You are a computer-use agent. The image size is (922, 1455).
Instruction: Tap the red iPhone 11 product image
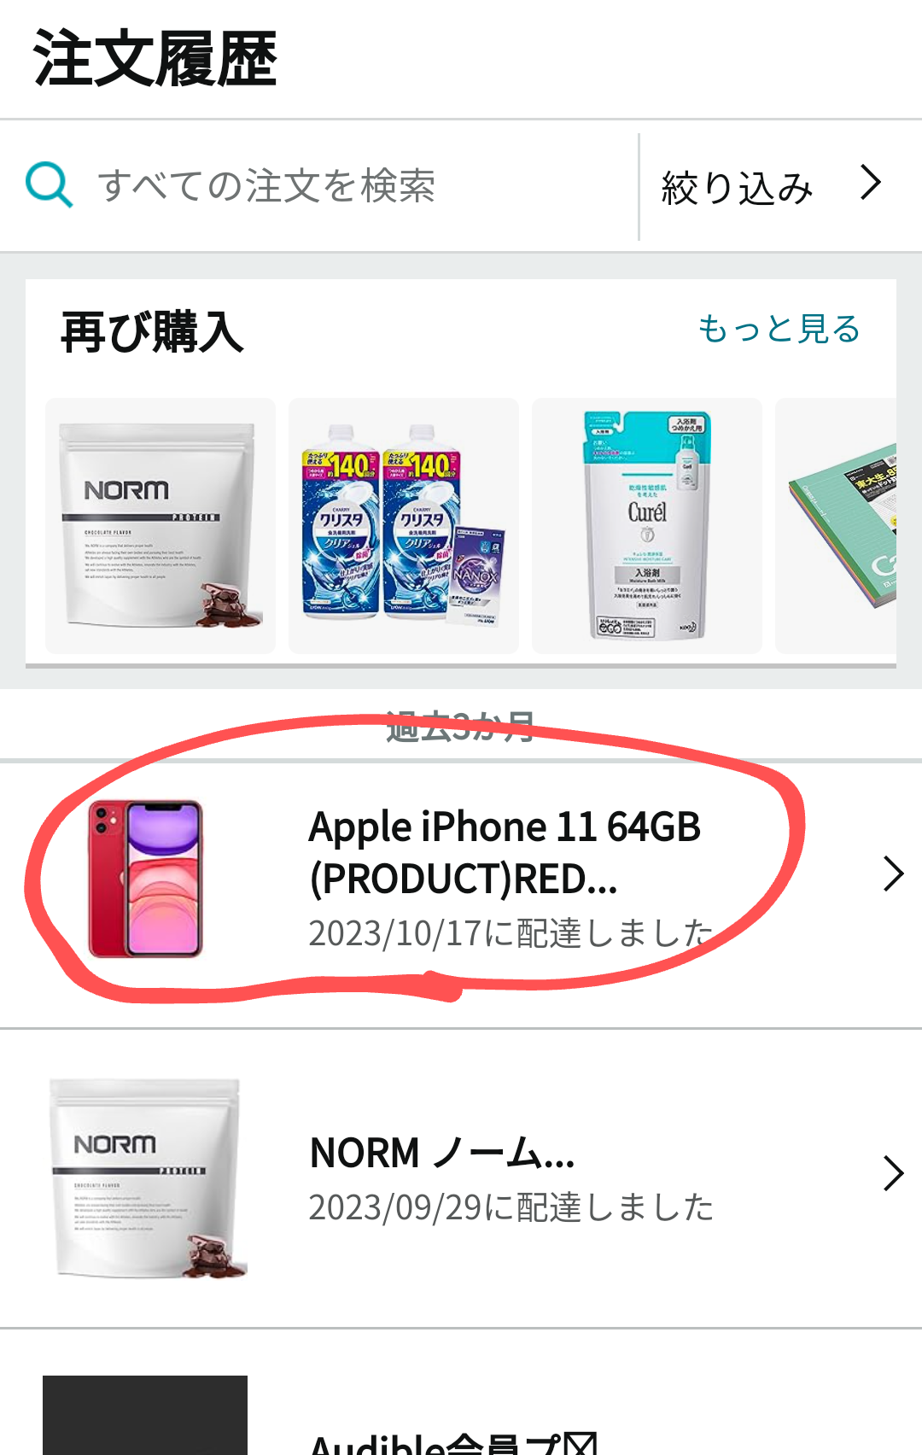point(146,879)
